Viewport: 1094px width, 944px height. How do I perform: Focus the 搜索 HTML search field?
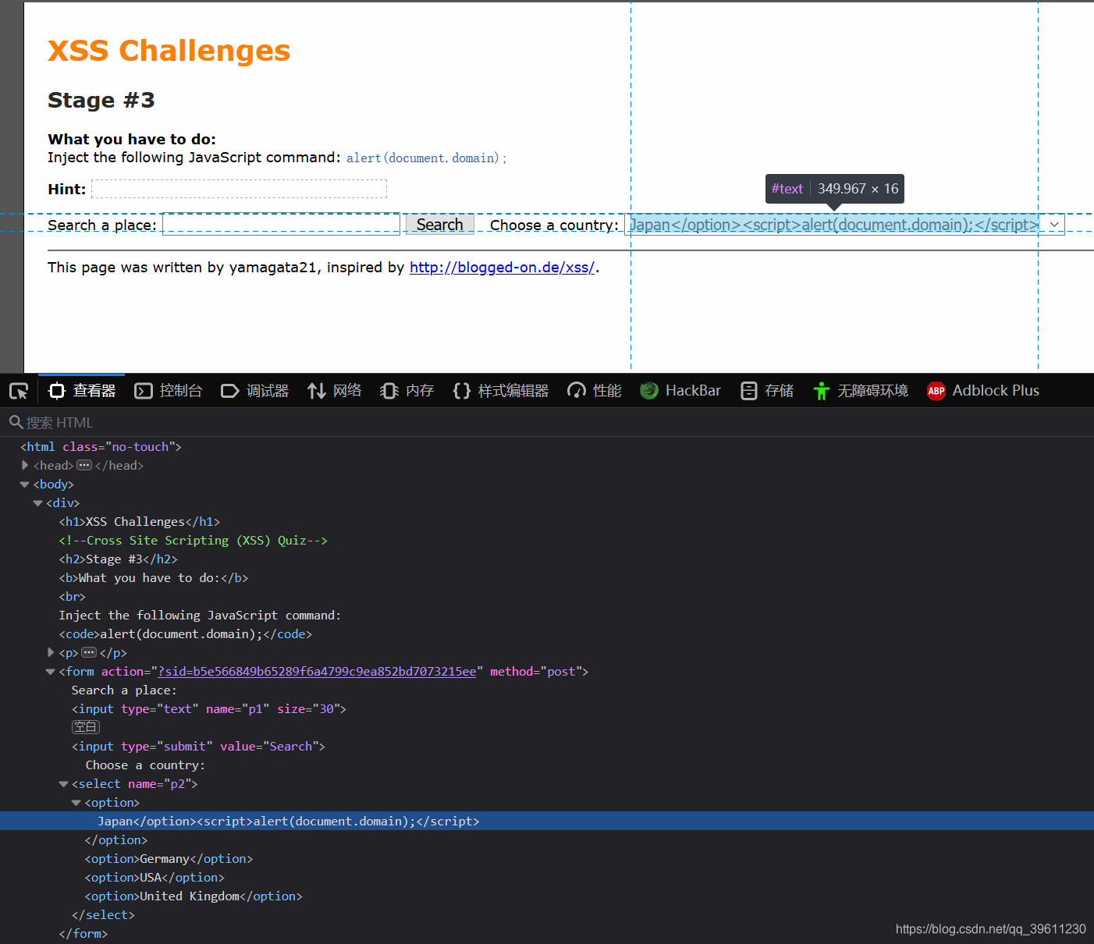pos(546,422)
